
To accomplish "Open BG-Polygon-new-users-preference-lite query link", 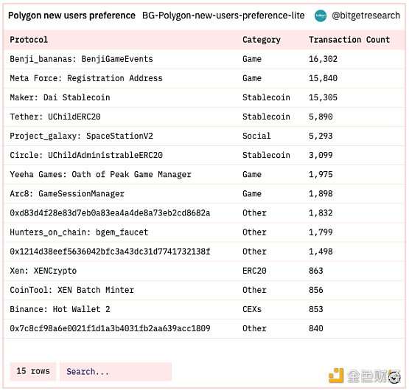I will coord(223,15).
